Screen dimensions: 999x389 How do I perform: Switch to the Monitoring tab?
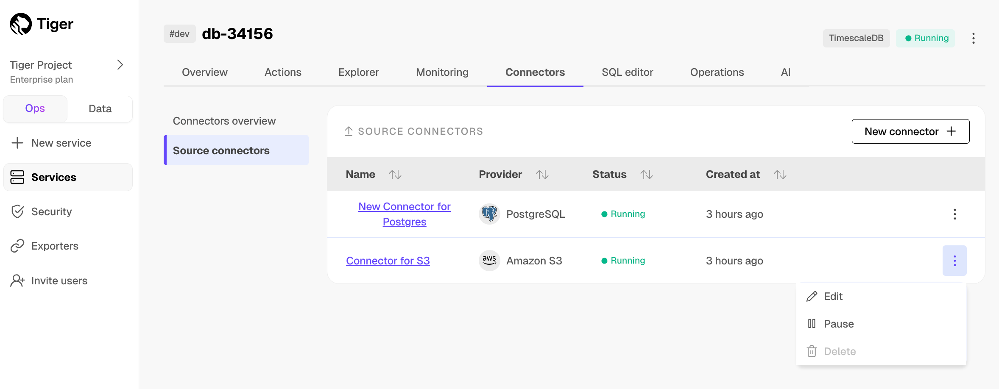[442, 72]
